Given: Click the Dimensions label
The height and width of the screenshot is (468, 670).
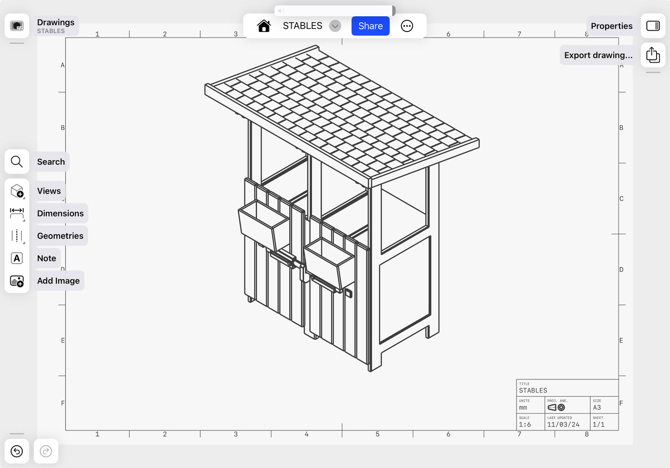Looking at the screenshot, I should pyautogui.click(x=60, y=213).
